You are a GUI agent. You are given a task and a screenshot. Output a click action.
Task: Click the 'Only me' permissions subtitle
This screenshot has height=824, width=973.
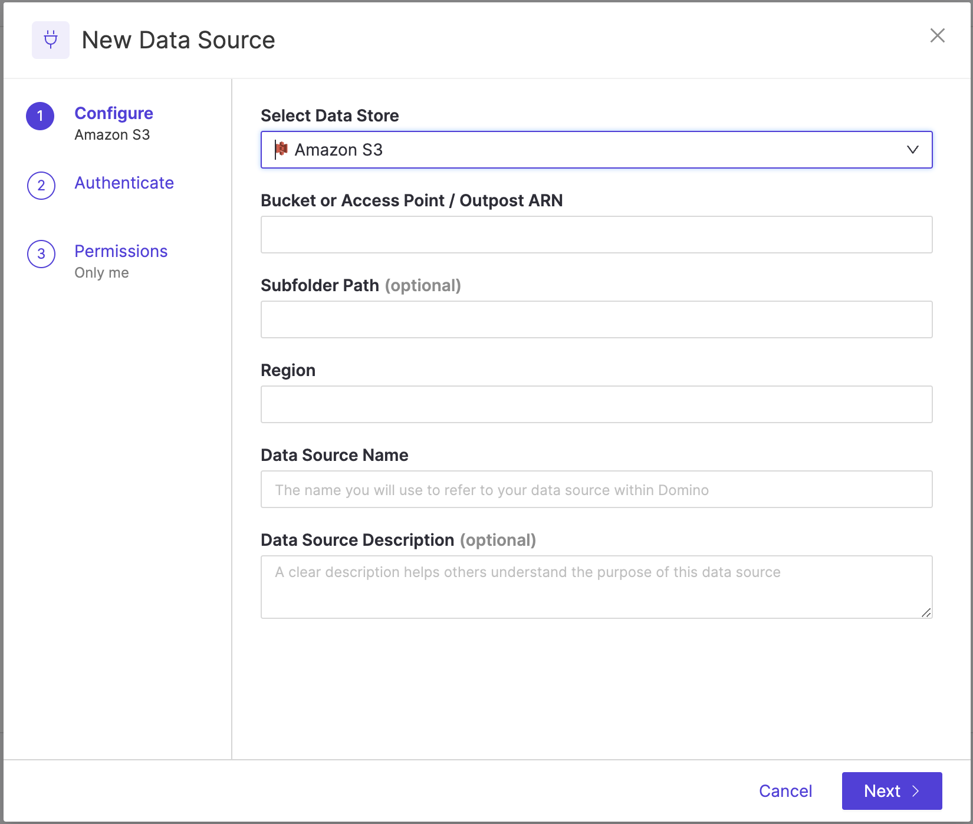[101, 273]
